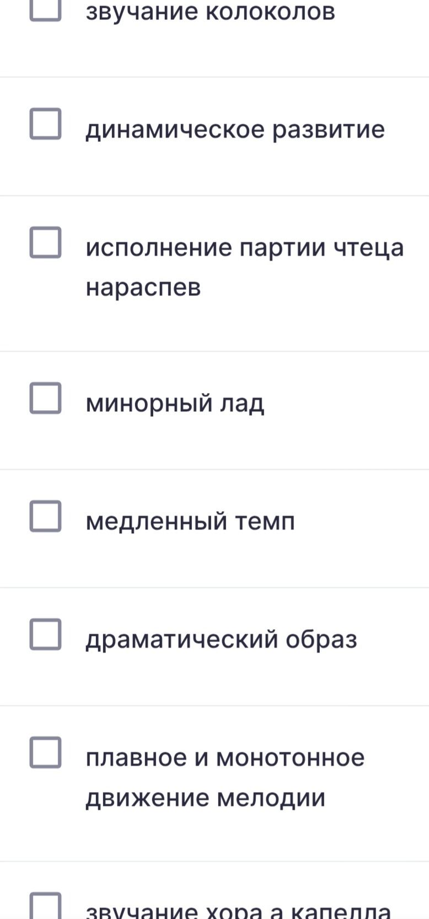Click the word 'темп' in the tempo option

click(265, 522)
